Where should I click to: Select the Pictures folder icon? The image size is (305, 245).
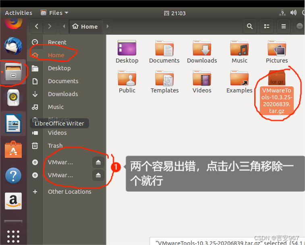click(x=277, y=52)
